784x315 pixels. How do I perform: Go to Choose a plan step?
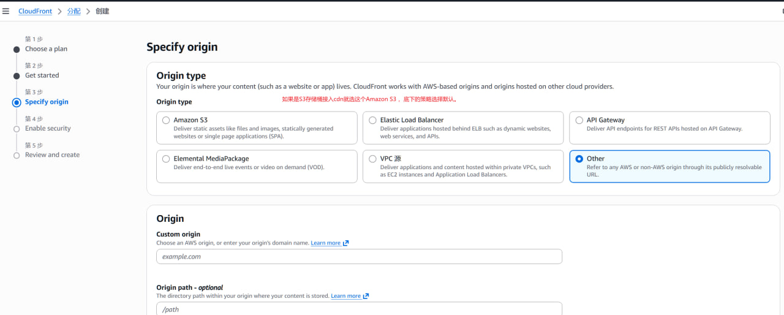(46, 49)
